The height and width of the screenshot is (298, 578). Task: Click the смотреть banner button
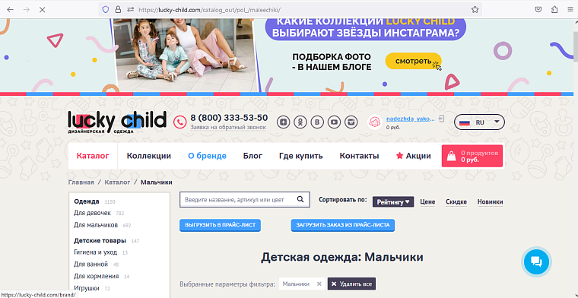[413, 61]
